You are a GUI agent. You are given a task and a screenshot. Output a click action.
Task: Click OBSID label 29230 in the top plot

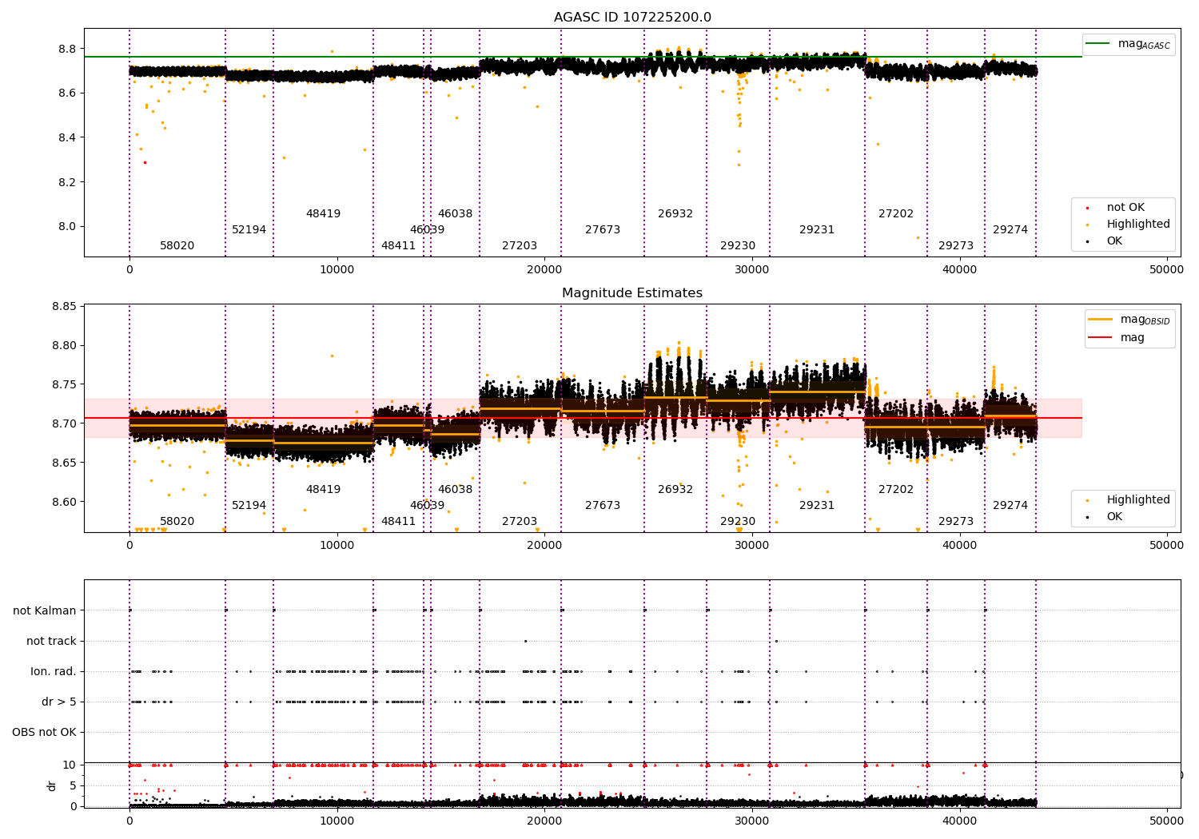(x=738, y=246)
